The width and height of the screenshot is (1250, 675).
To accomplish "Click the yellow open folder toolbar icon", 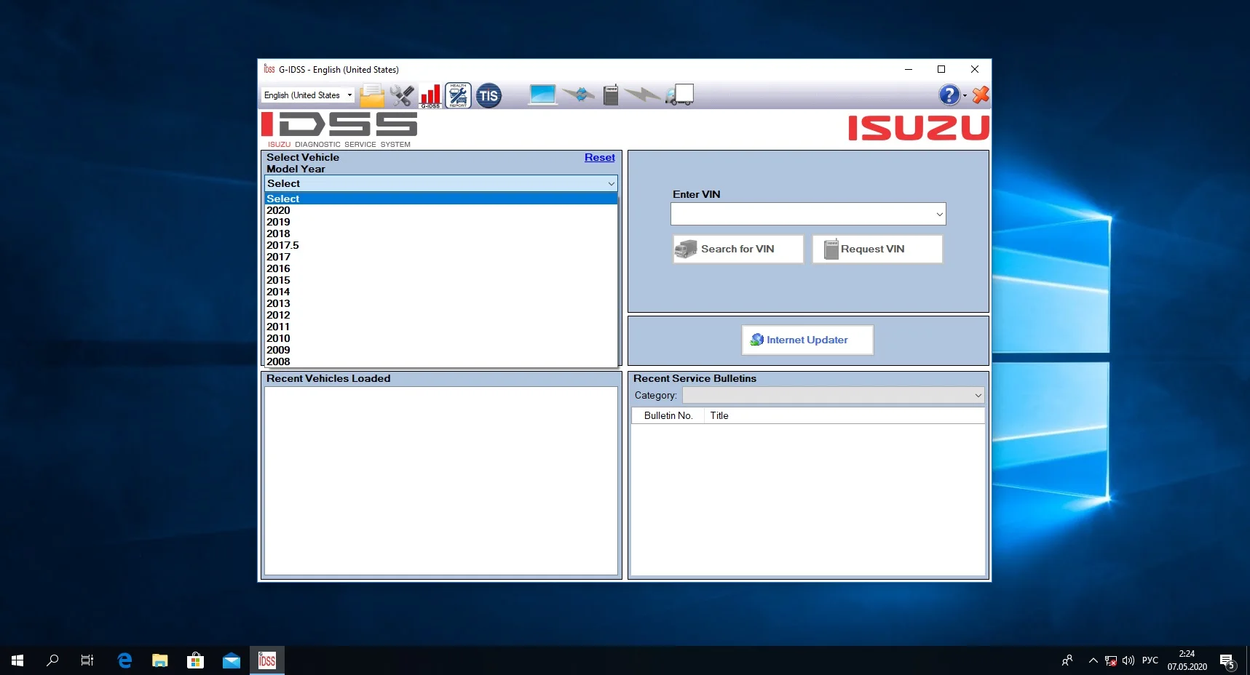I will point(372,95).
